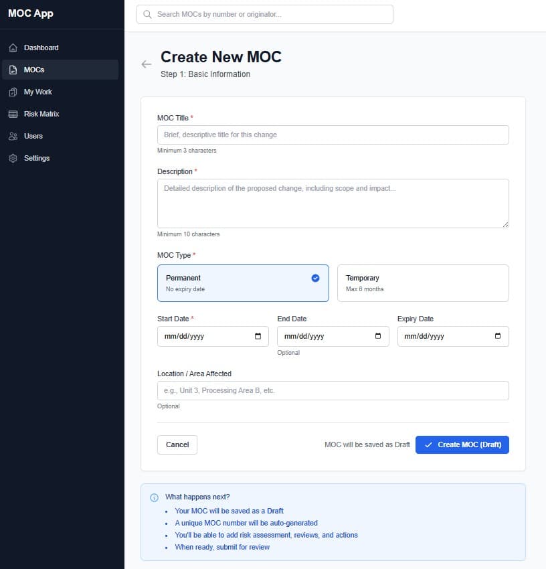Viewport: 546px width, 569px height.
Task: Open the Expiry Date calendar picker
Action: click(x=498, y=336)
